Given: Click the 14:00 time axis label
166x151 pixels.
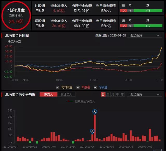Looking at the screenshot, I should (x=128, y=80).
